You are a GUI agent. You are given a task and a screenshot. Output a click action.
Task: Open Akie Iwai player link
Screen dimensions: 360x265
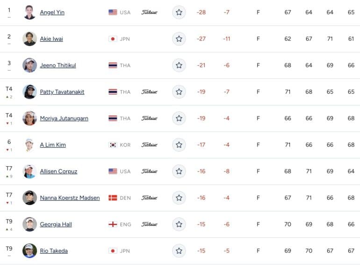(x=51, y=39)
